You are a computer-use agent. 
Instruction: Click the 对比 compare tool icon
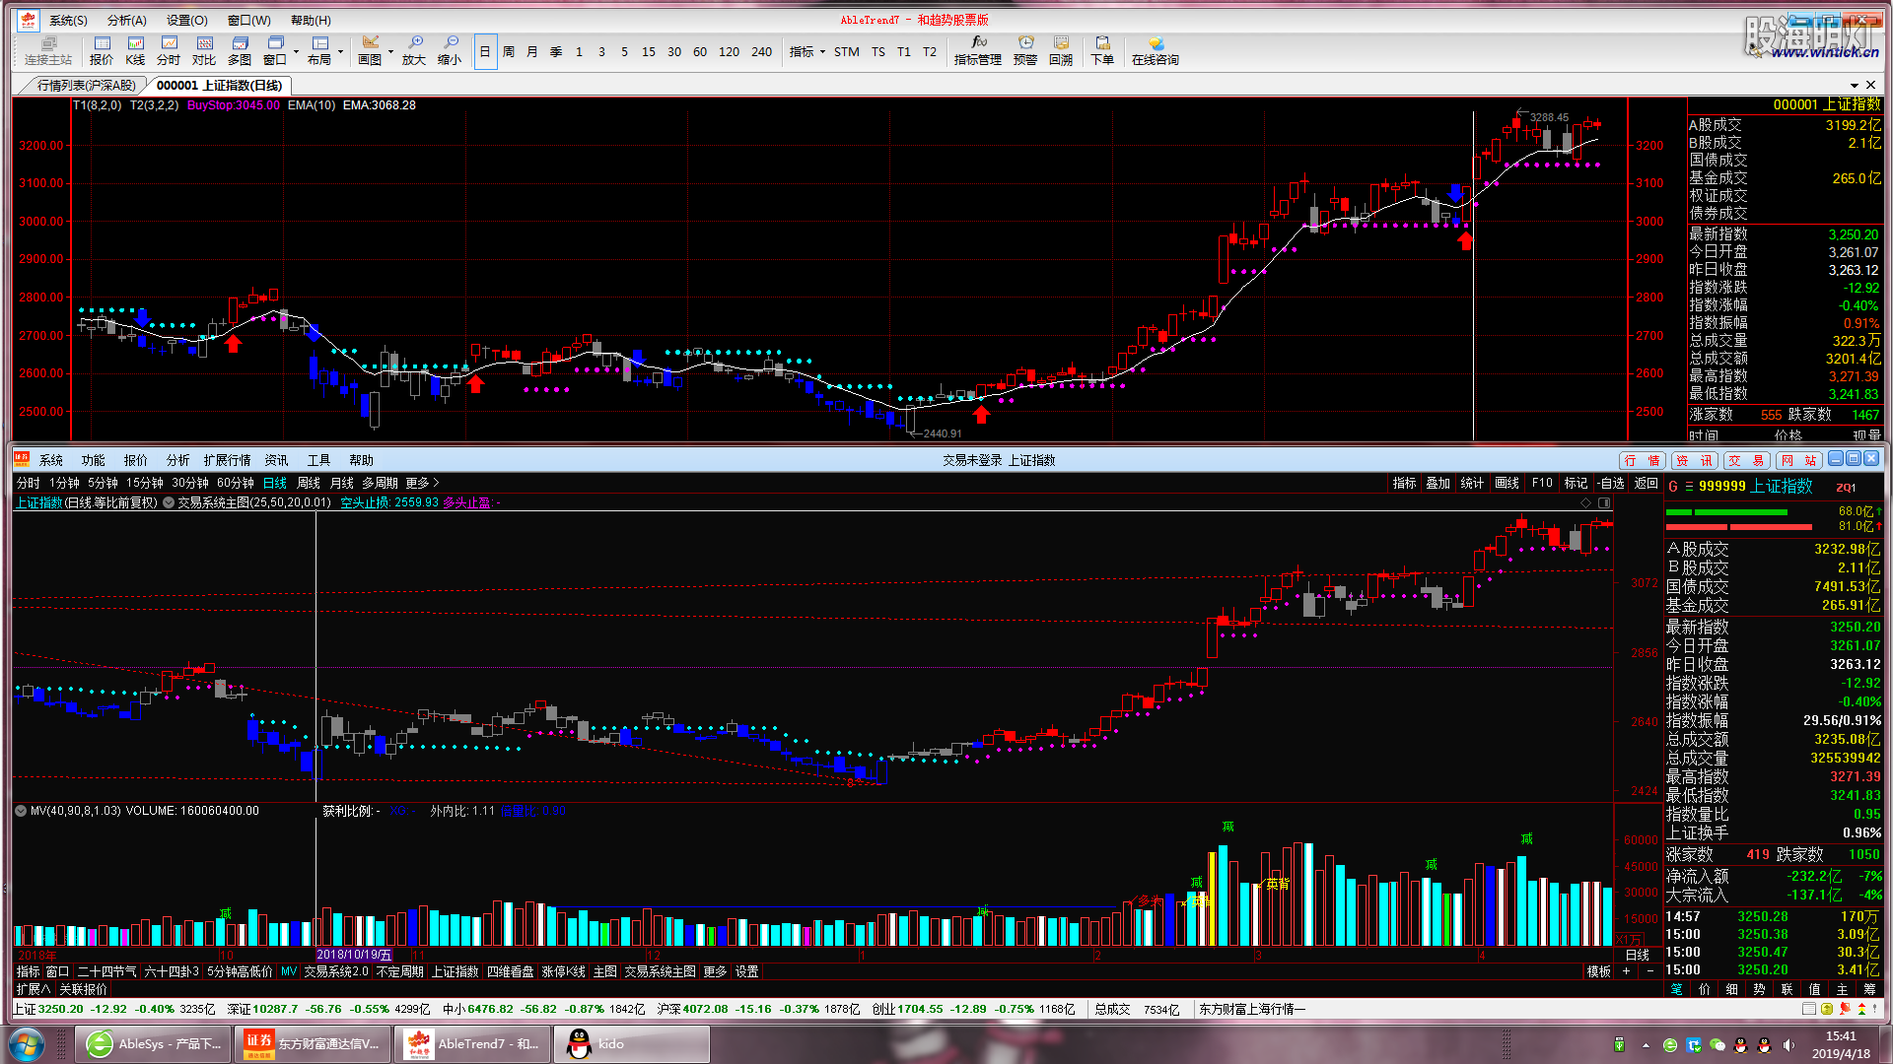204,50
